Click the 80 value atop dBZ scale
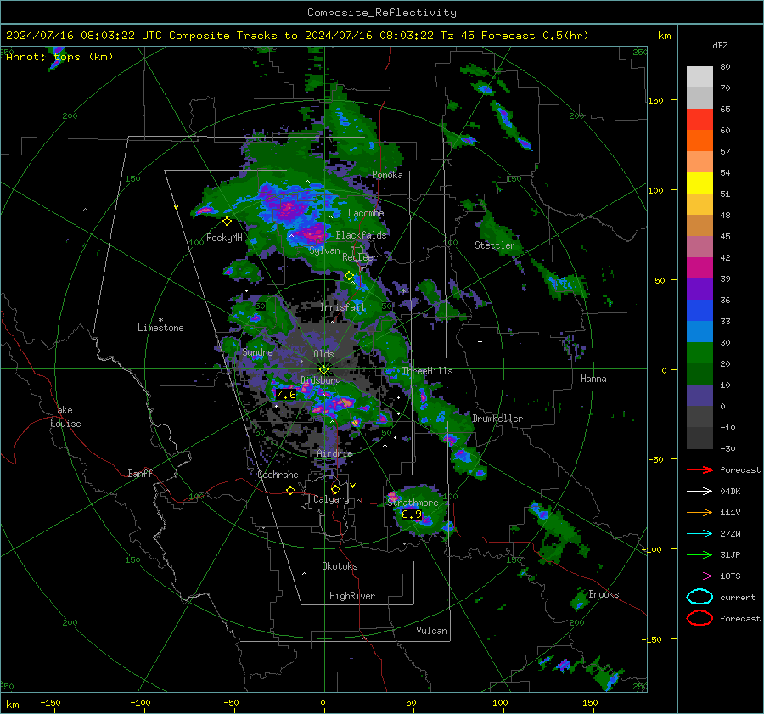 click(725, 67)
